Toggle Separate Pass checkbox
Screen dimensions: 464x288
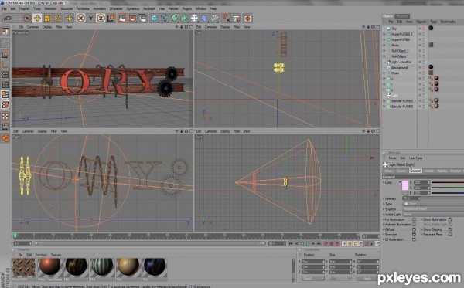(x=450, y=235)
